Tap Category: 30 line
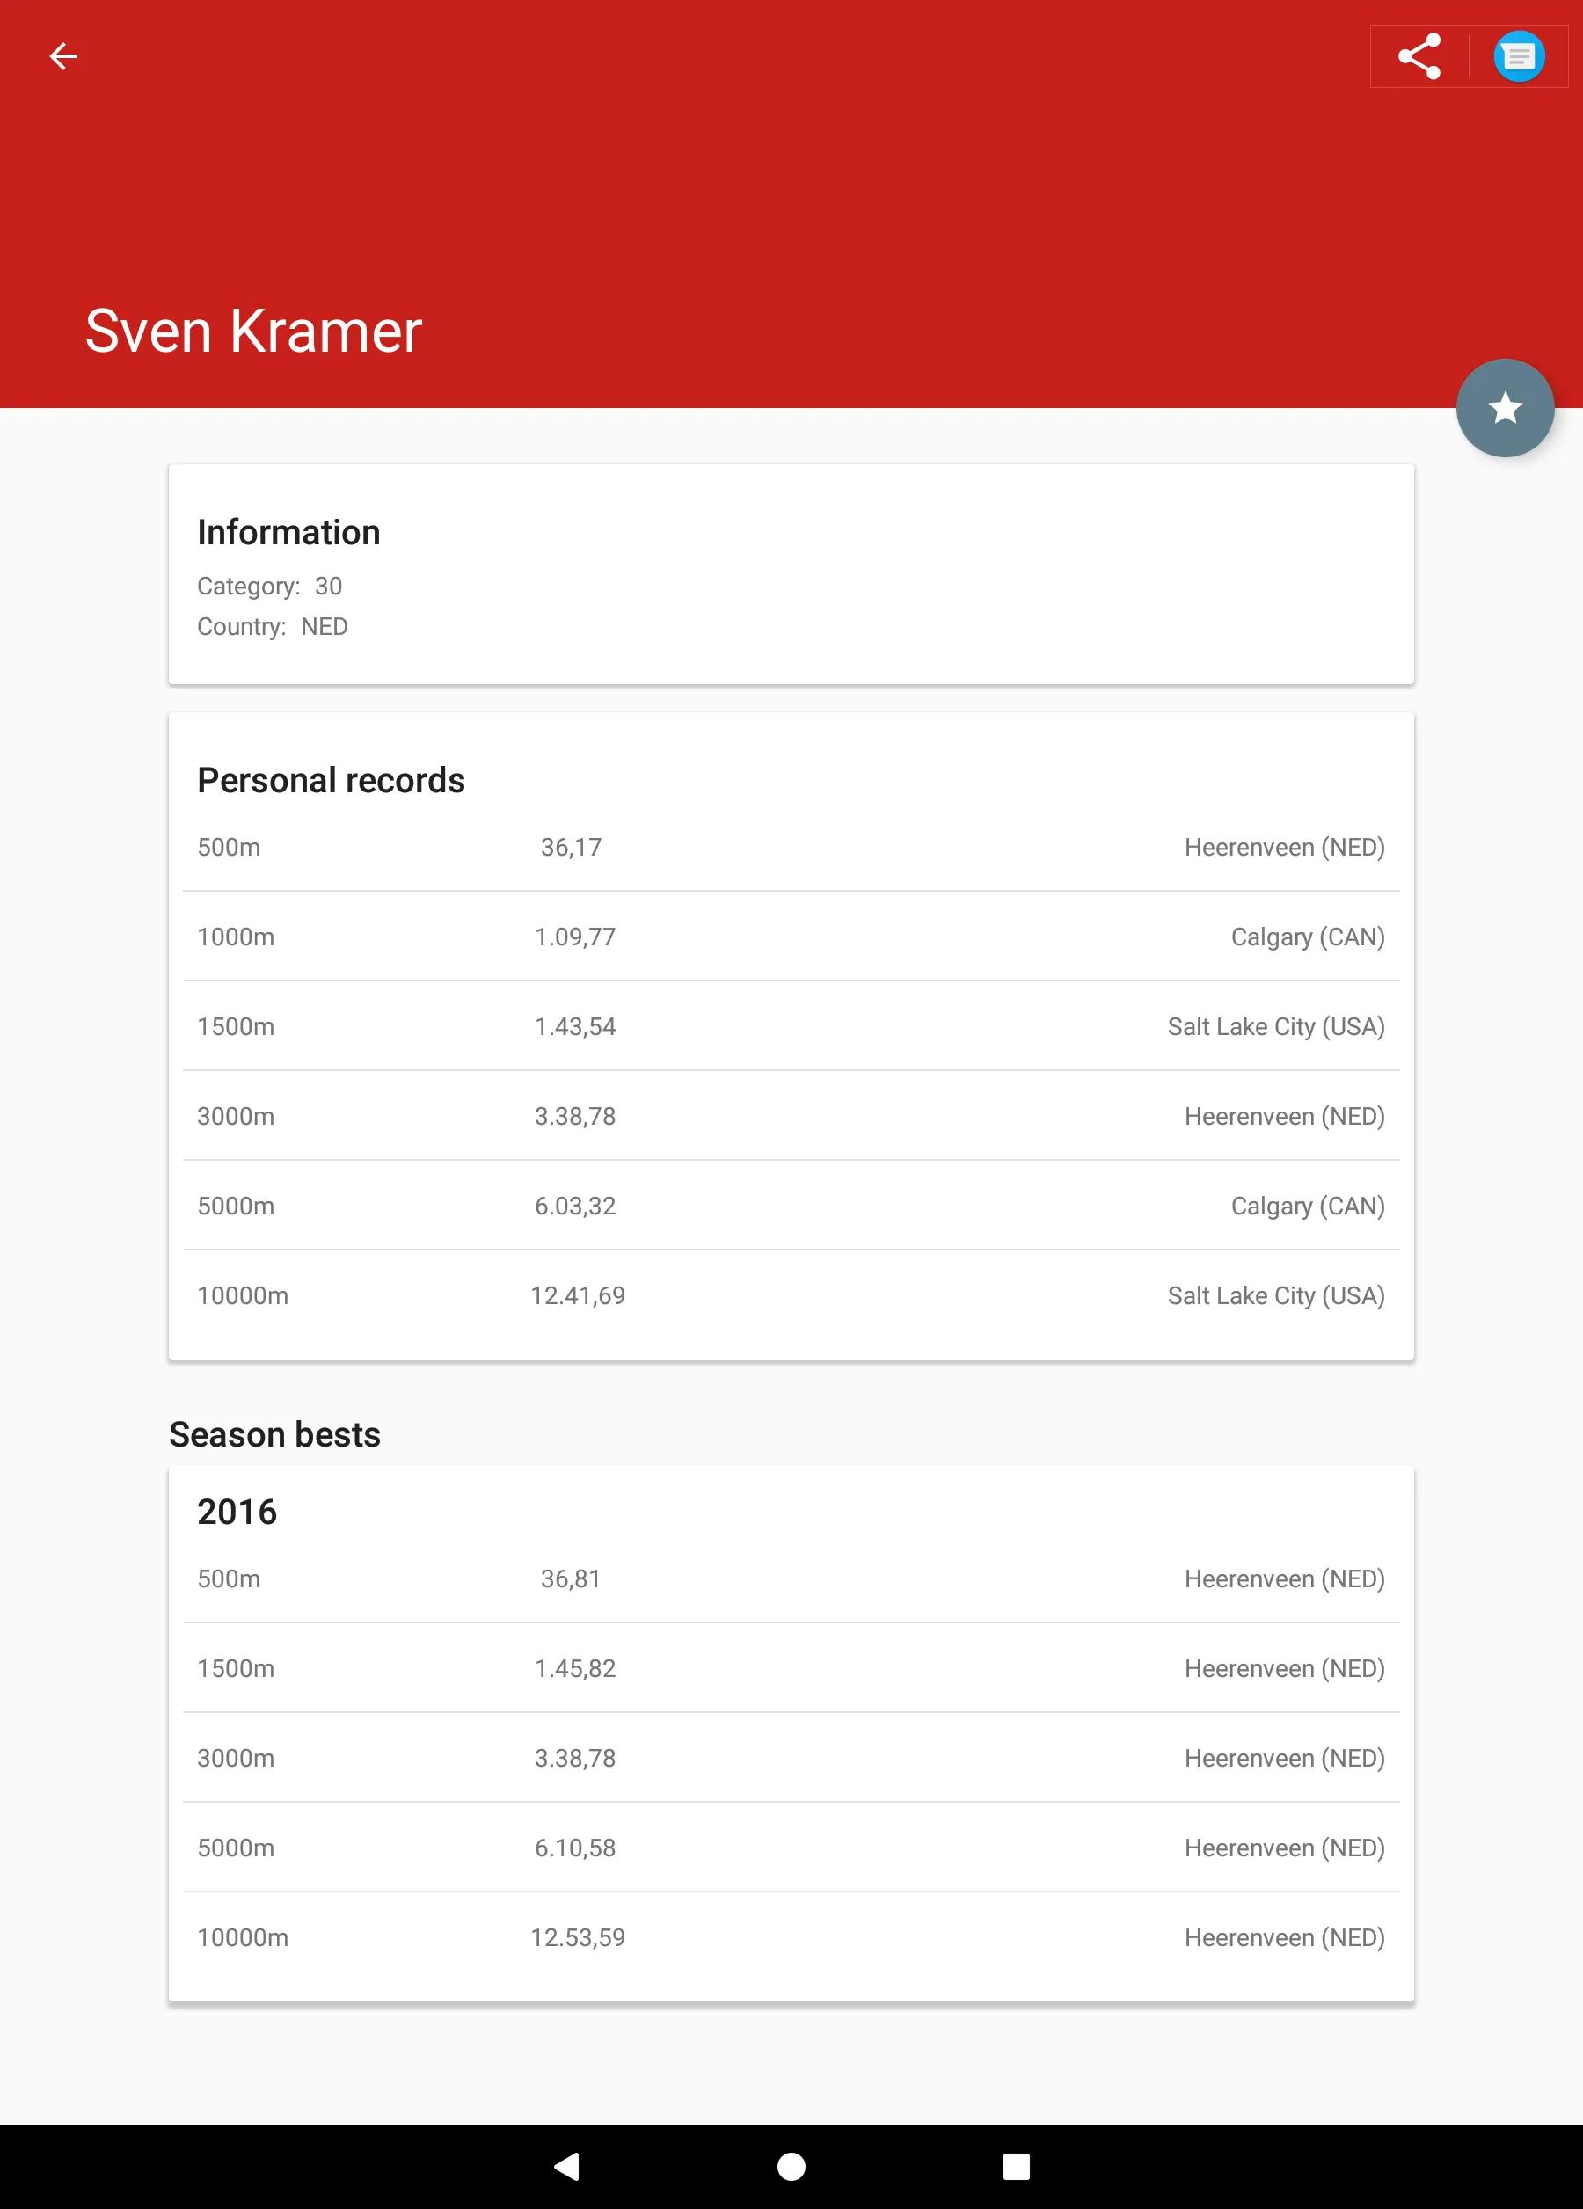 click(x=270, y=587)
